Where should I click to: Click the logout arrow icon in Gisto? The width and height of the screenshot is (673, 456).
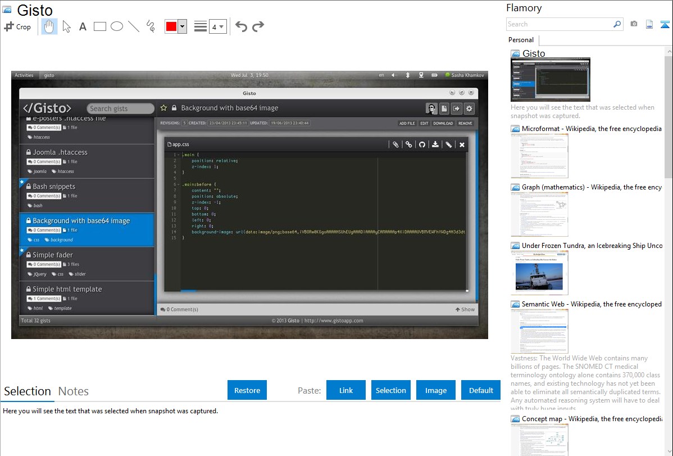click(457, 109)
